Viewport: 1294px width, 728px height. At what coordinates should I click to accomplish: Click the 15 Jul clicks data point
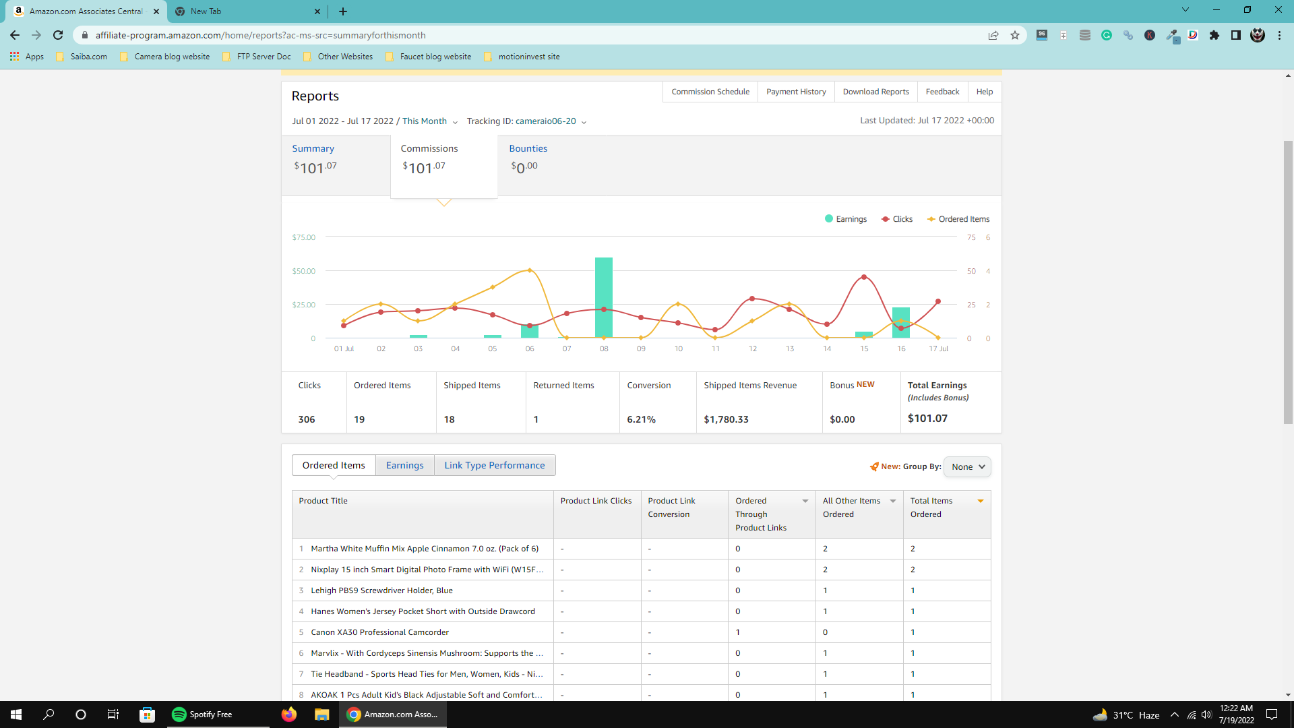point(864,277)
